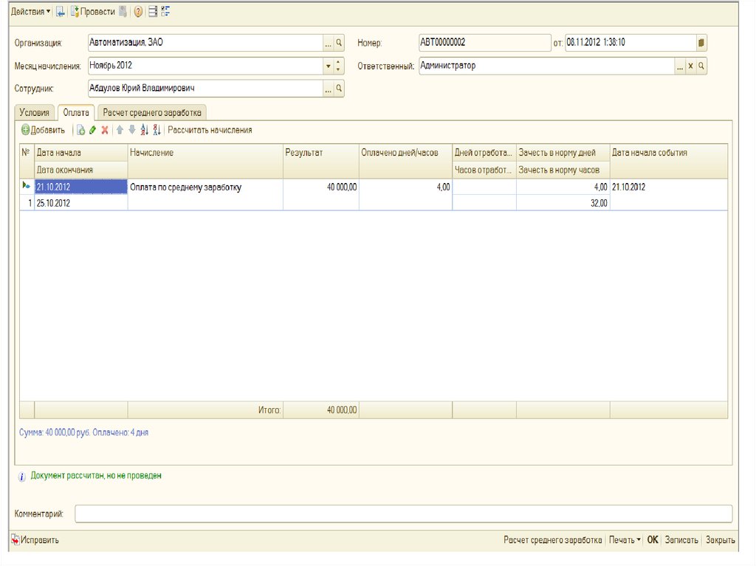Open search for Организация field

[339, 43]
